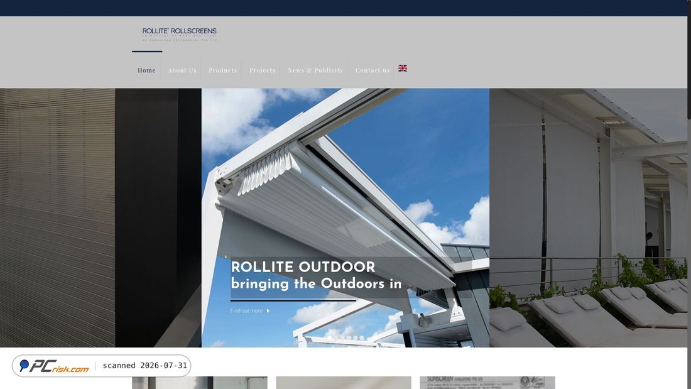Navigate to Contact us
Screen dimensions: 691x389
pyautogui.click(x=373, y=70)
